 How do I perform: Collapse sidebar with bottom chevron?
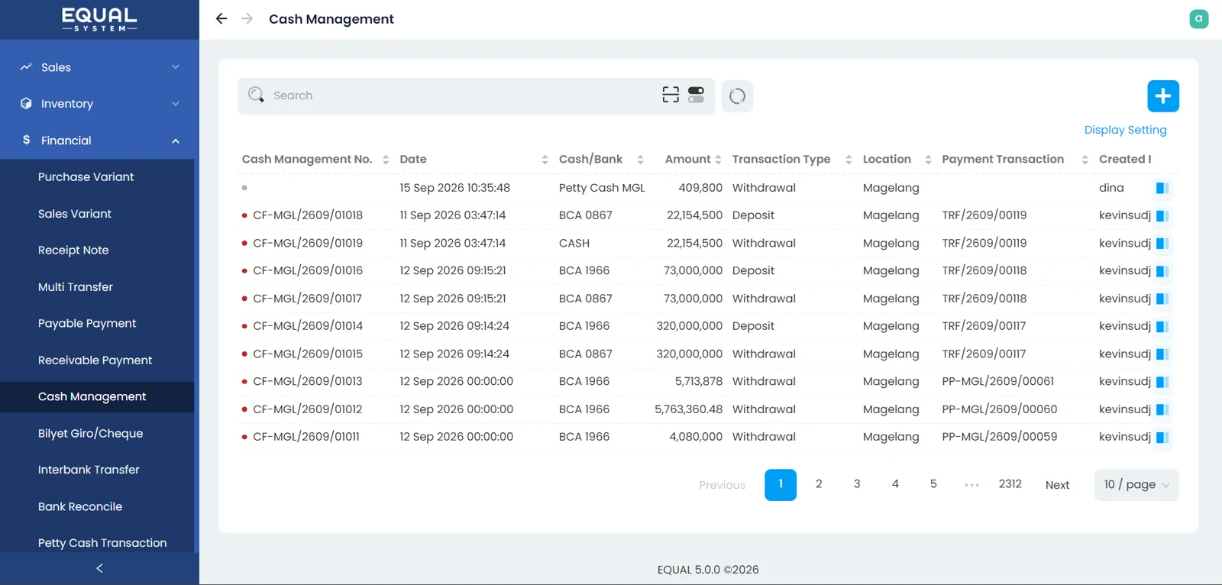tap(99, 568)
